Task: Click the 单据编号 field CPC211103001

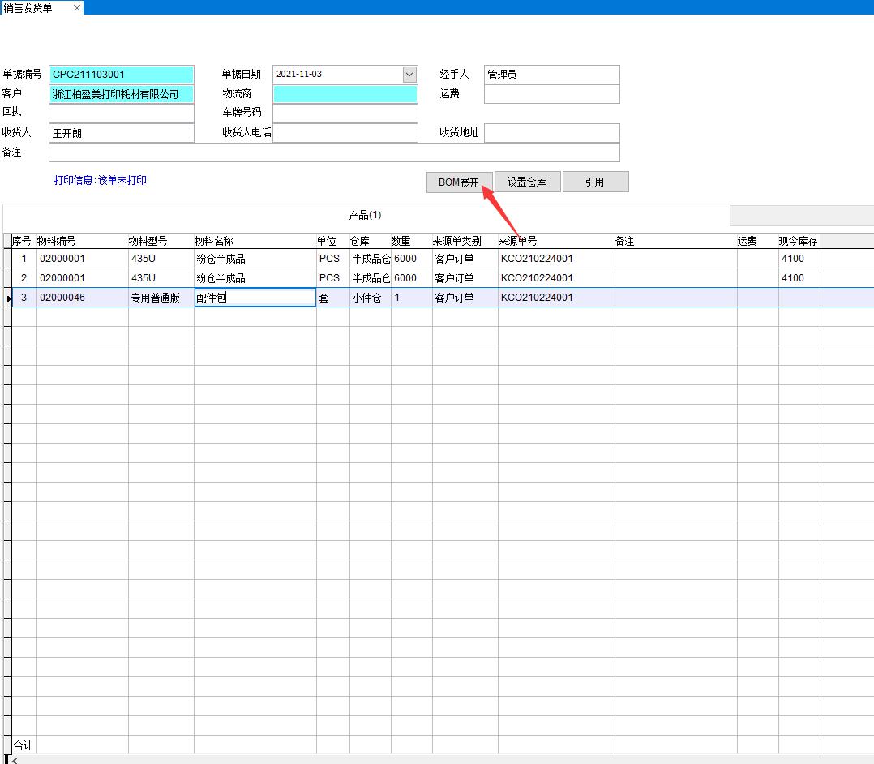Action: [x=122, y=75]
